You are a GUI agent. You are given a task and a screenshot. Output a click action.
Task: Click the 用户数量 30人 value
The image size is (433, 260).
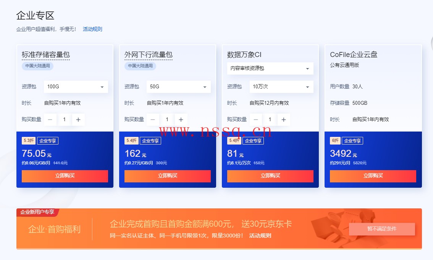tap(358, 86)
